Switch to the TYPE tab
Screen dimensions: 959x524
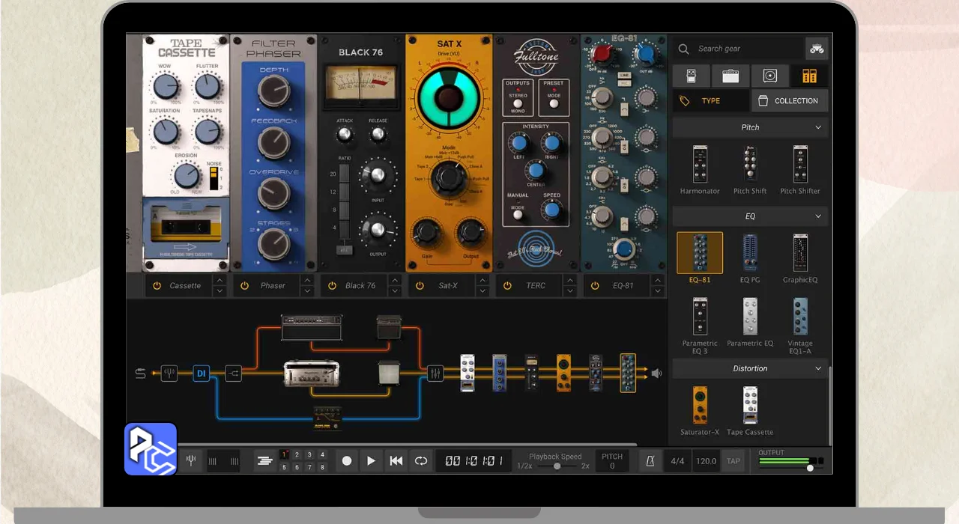710,100
